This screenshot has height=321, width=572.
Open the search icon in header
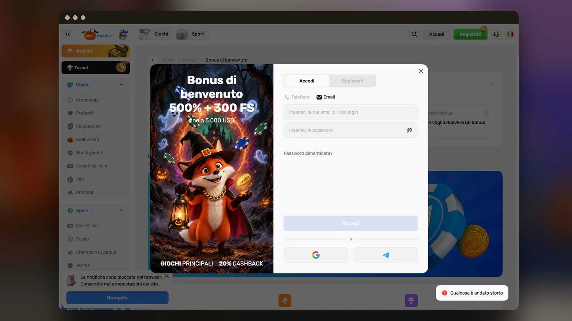414,34
